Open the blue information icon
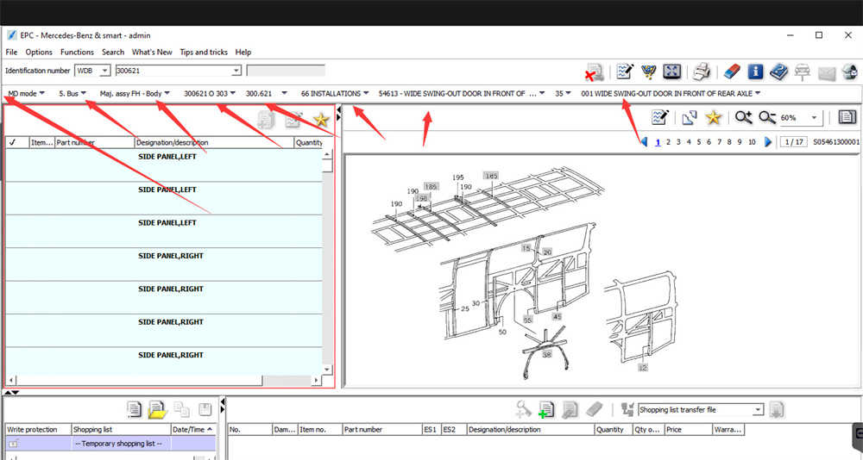 [x=755, y=72]
